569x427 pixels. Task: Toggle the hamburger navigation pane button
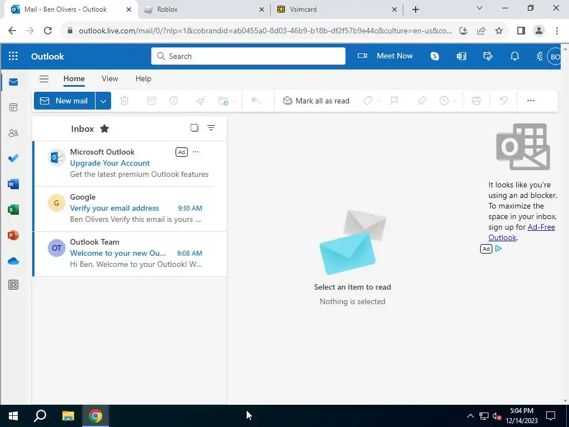click(44, 79)
